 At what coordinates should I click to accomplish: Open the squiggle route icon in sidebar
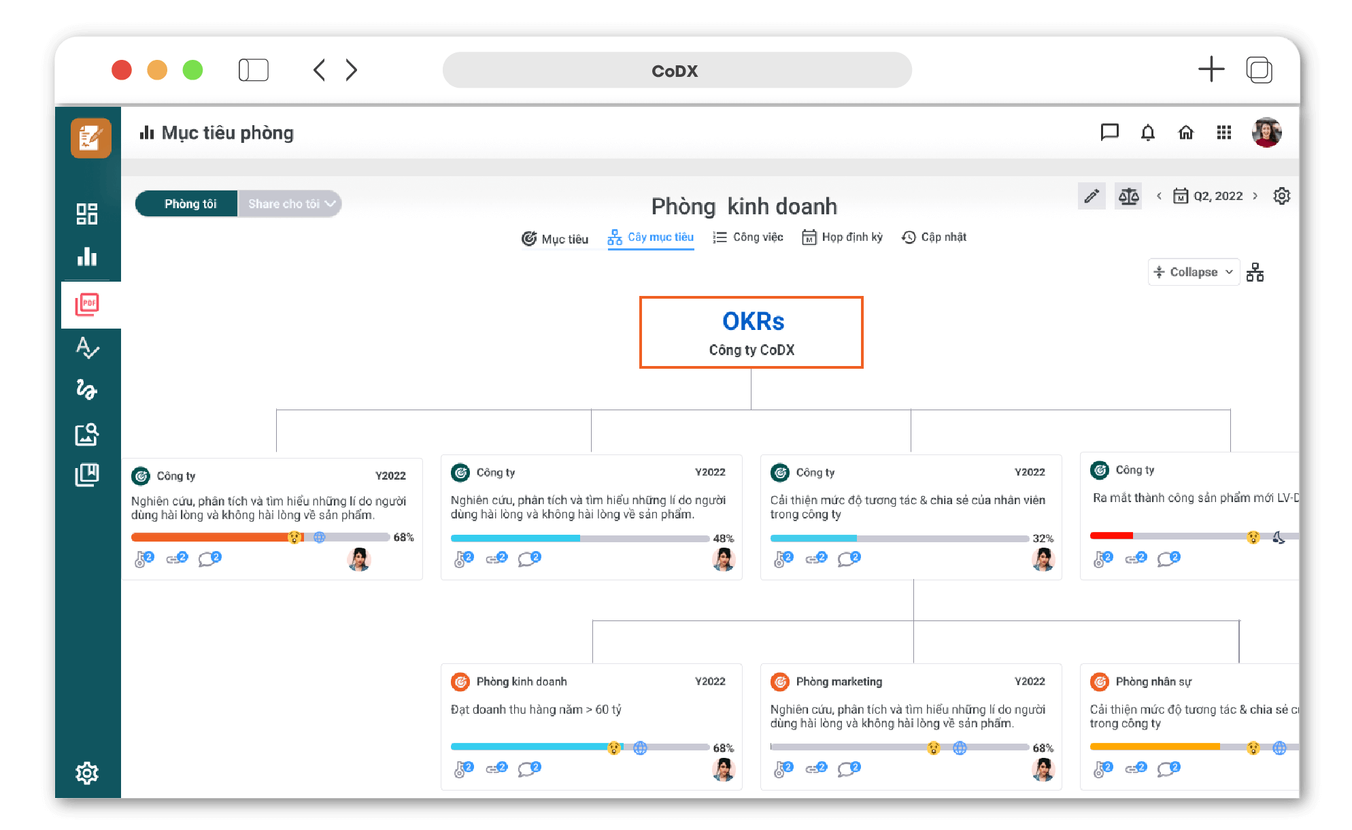pos(87,389)
